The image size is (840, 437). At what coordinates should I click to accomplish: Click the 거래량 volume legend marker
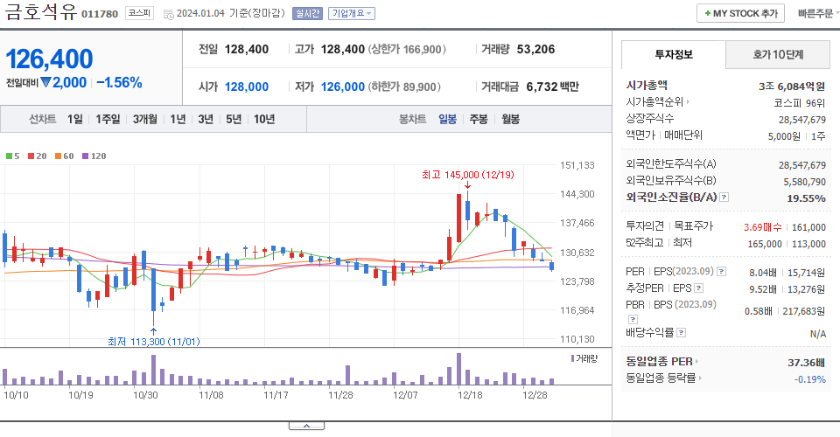pos(584,358)
